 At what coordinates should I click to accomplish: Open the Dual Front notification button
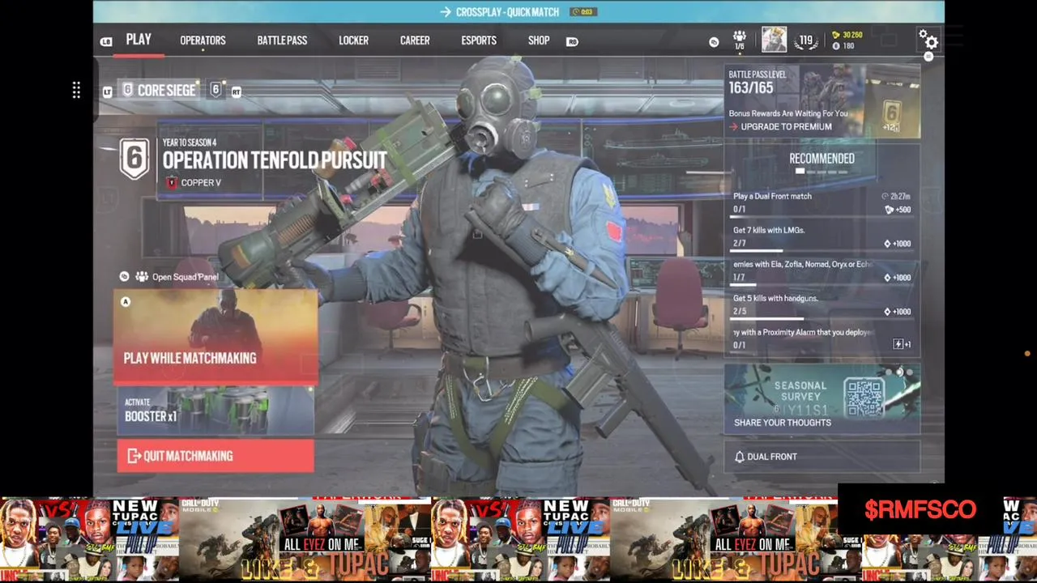tap(822, 457)
